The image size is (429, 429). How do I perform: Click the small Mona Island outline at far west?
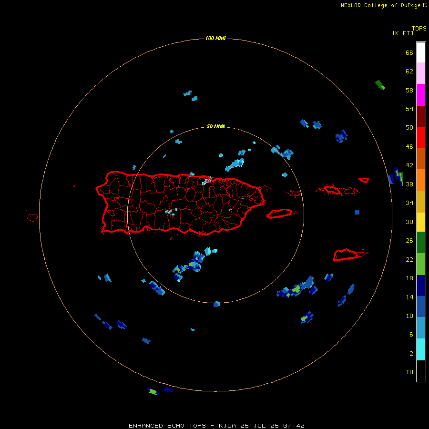point(32,217)
